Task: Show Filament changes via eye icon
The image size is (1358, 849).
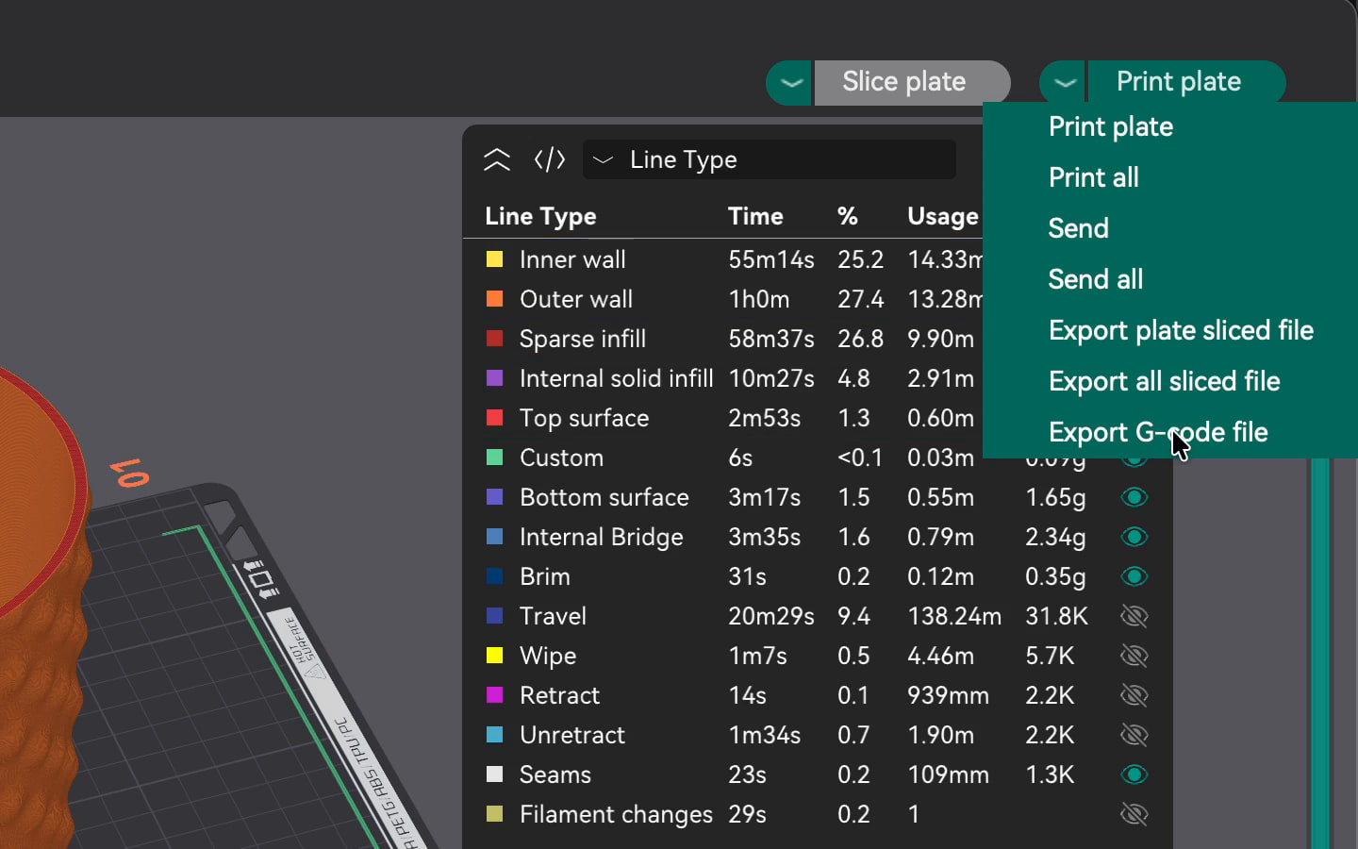Action: click(1134, 814)
